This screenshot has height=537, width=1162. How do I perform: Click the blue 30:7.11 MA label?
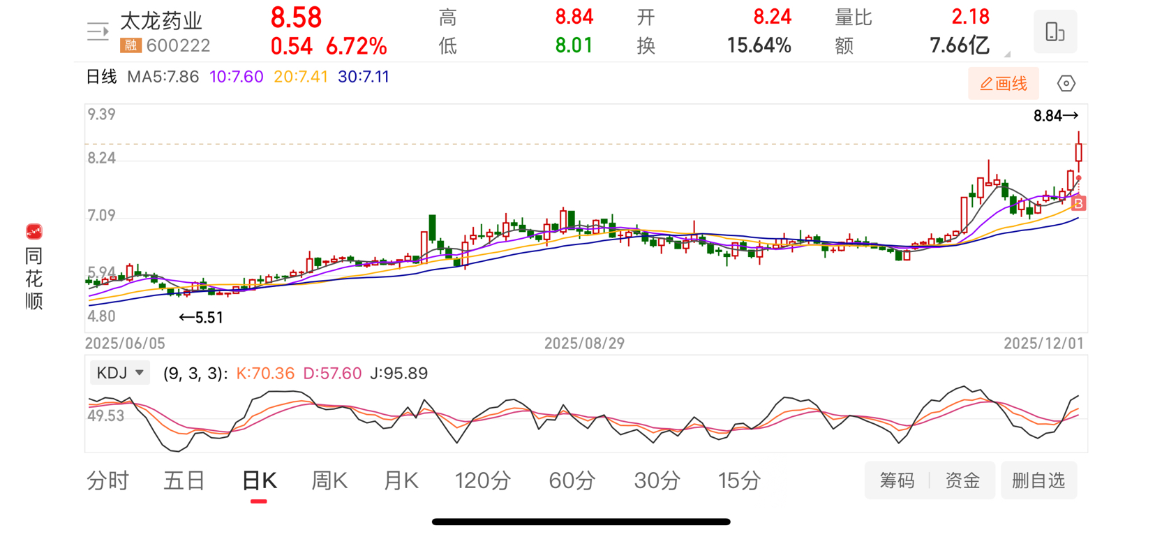click(364, 77)
